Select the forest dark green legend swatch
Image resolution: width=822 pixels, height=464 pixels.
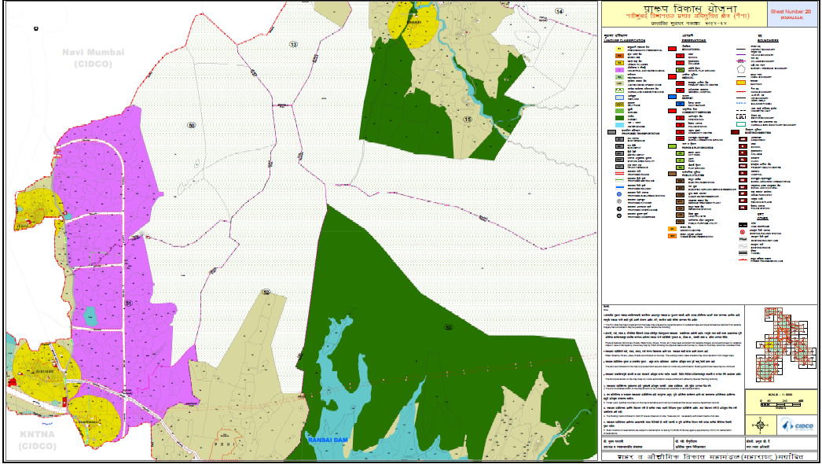point(619,118)
